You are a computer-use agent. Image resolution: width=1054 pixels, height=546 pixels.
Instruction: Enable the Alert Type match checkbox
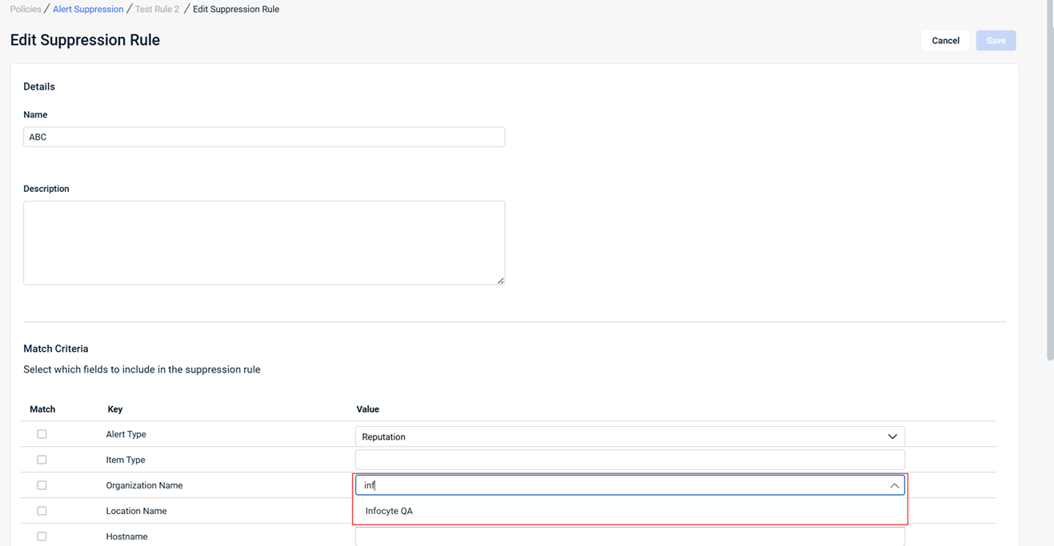coord(42,434)
